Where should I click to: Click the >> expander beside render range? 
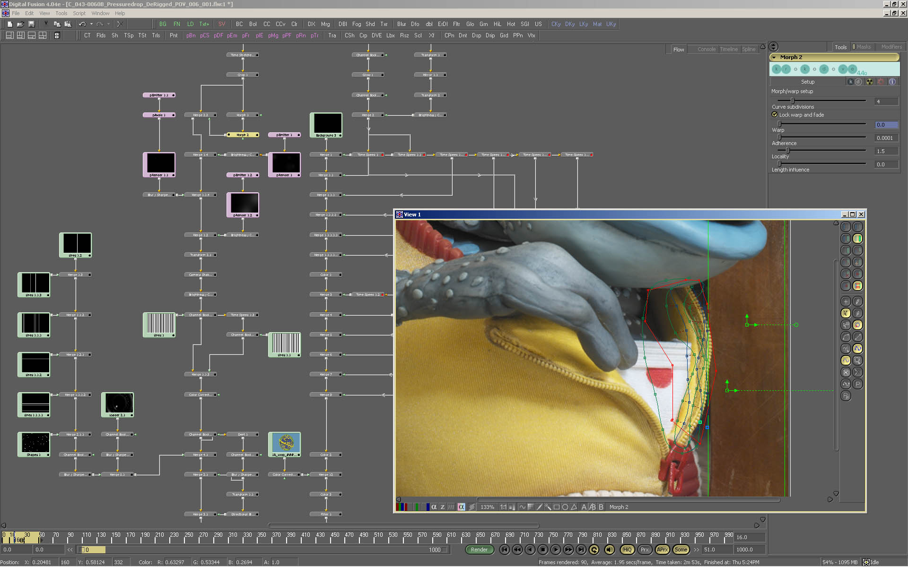pos(696,550)
